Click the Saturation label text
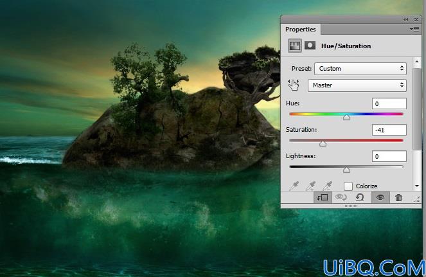The height and width of the screenshot is (277, 426). (301, 130)
